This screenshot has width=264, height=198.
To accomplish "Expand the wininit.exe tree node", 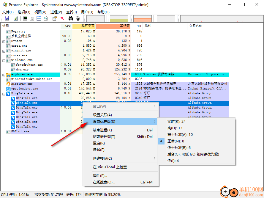I will point(4,51).
